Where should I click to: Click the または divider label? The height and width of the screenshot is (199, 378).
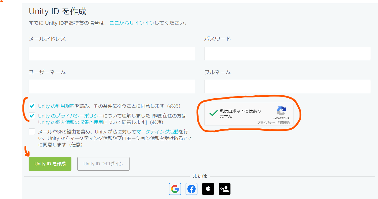(200, 176)
